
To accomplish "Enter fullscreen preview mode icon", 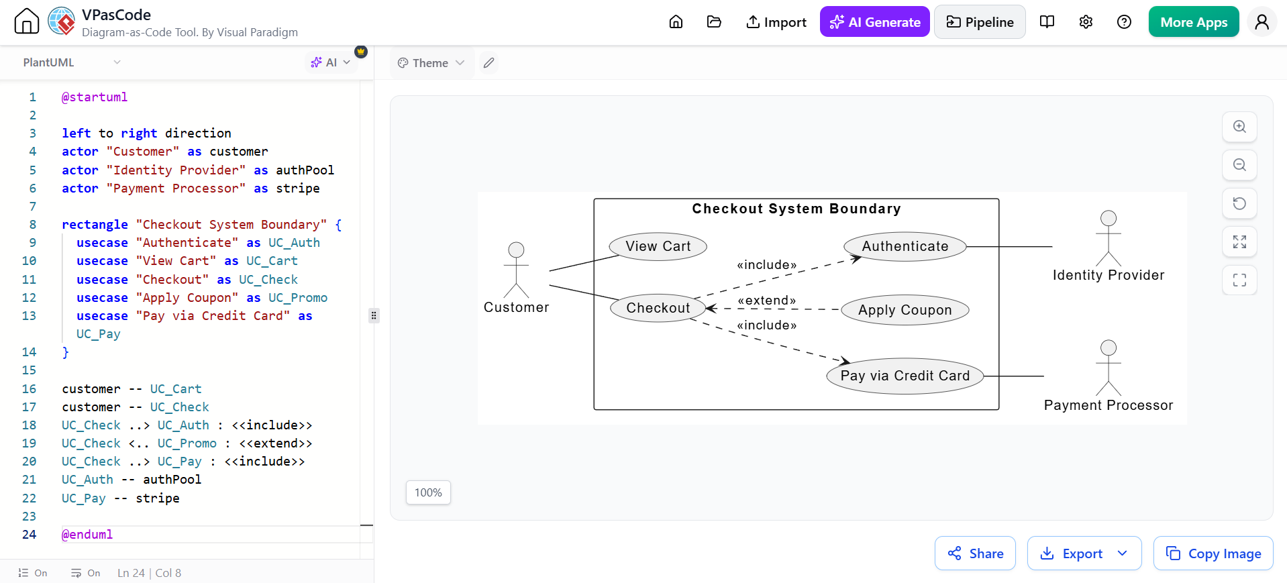I will tap(1239, 280).
